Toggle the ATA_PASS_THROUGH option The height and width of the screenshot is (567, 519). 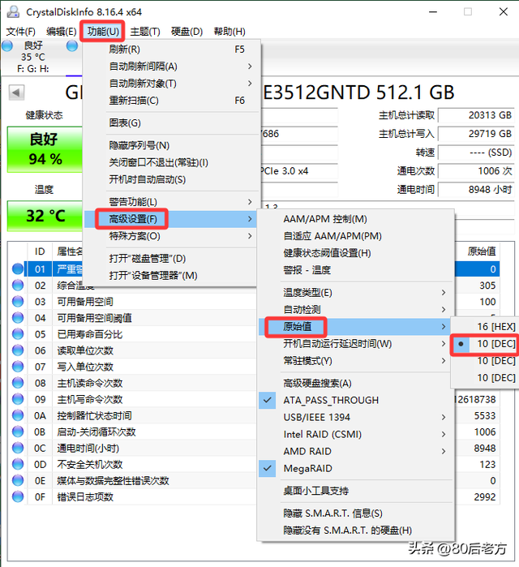pos(356,400)
